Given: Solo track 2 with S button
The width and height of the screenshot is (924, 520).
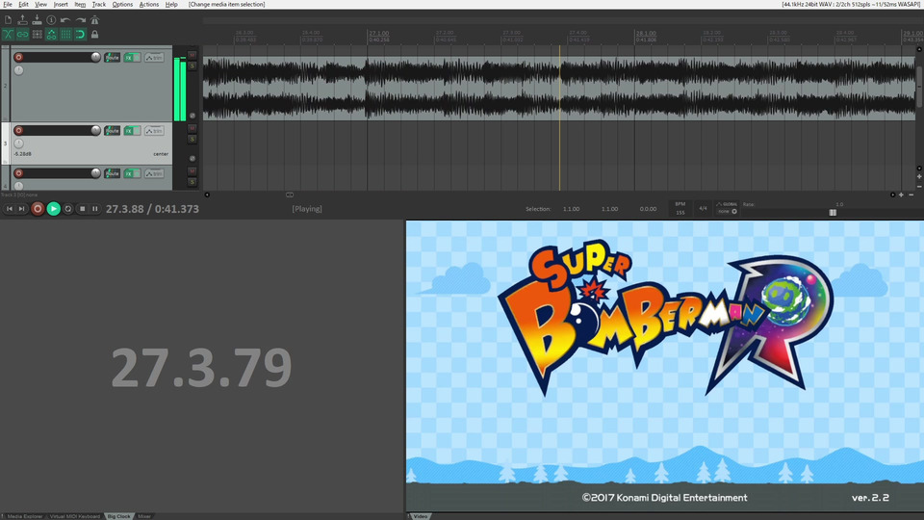Looking at the screenshot, I should click(x=192, y=66).
